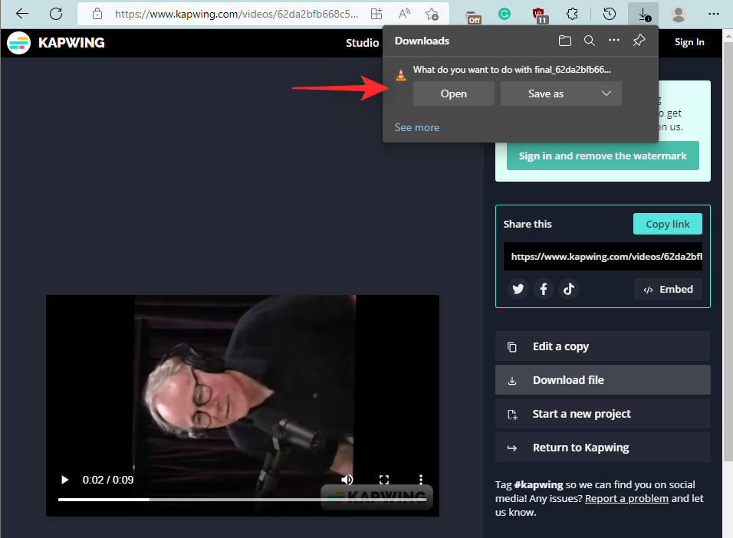Open more options in the Downloads panel
Image resolution: width=733 pixels, height=538 pixels.
614,41
